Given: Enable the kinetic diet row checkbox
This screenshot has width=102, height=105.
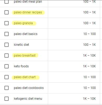Looking at the screenshot, I should pos(7,45).
